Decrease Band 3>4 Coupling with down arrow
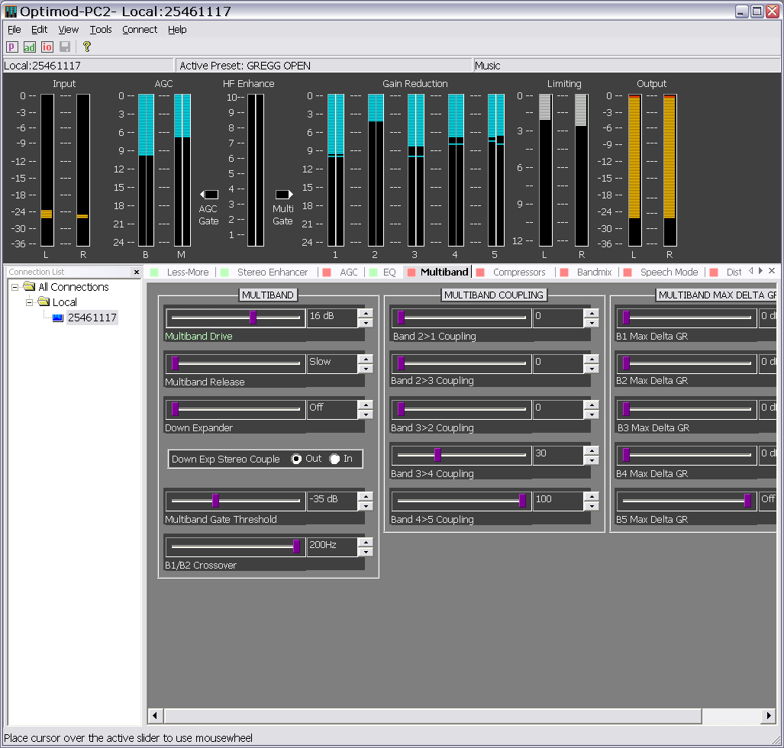 [x=592, y=460]
